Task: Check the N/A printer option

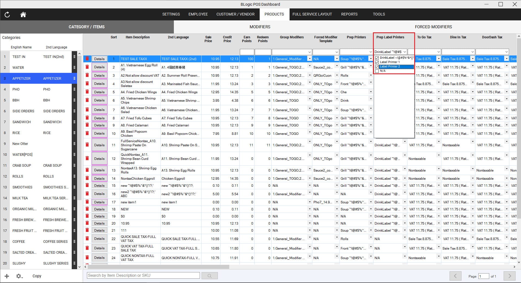Action: (377, 71)
